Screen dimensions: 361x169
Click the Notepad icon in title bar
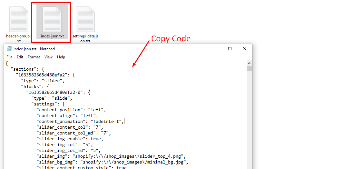point(9,49)
